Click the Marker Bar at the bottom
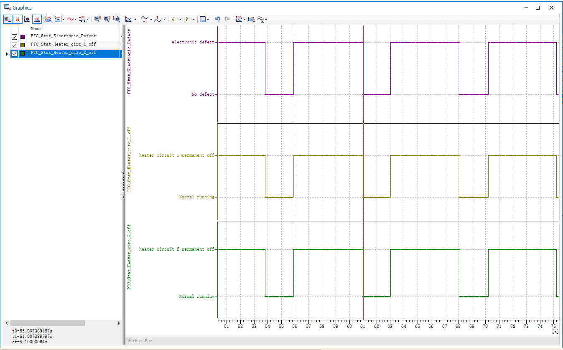This screenshot has height=350, width=563. tap(342, 341)
